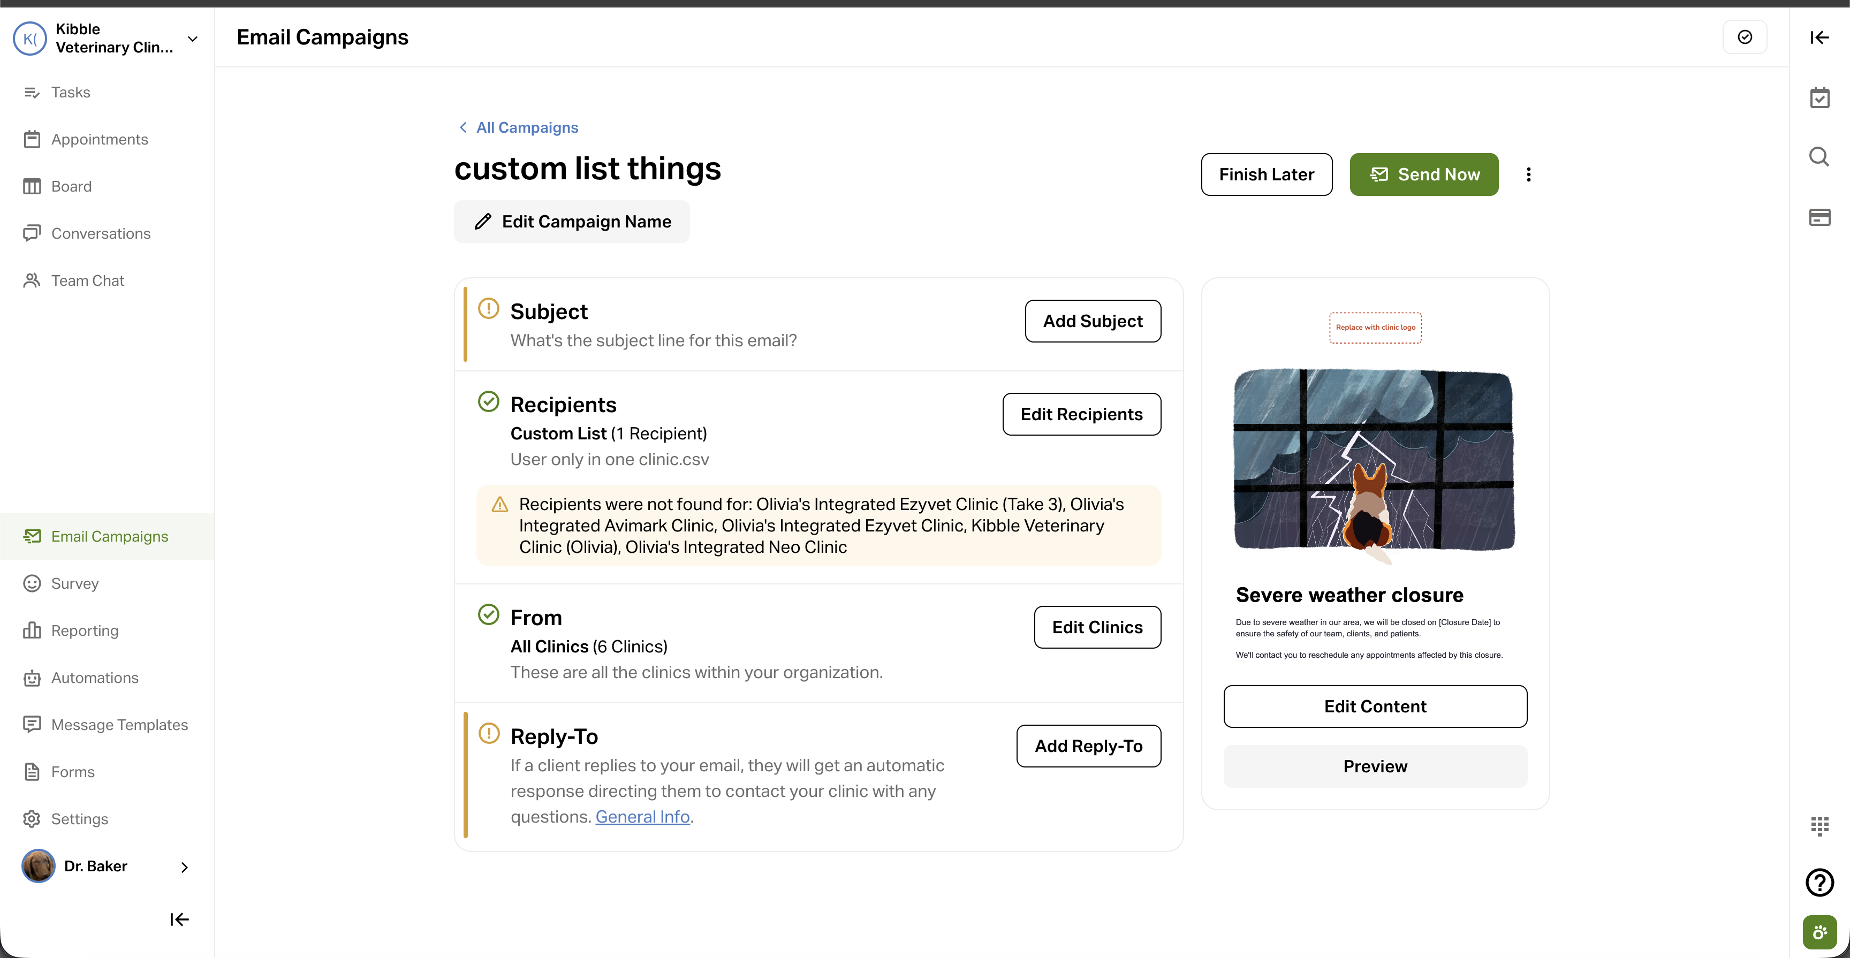Open the General Info link
This screenshot has width=1850, height=958.
pos(642,817)
